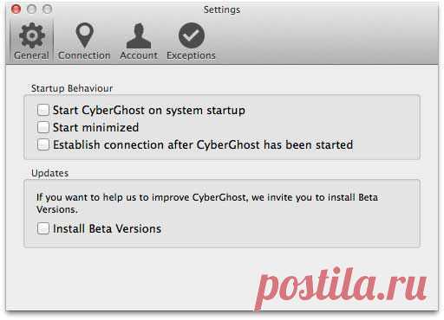This screenshot has width=444, height=320.
Task: Select the Exceptions checkmark circle icon
Action: (x=192, y=35)
